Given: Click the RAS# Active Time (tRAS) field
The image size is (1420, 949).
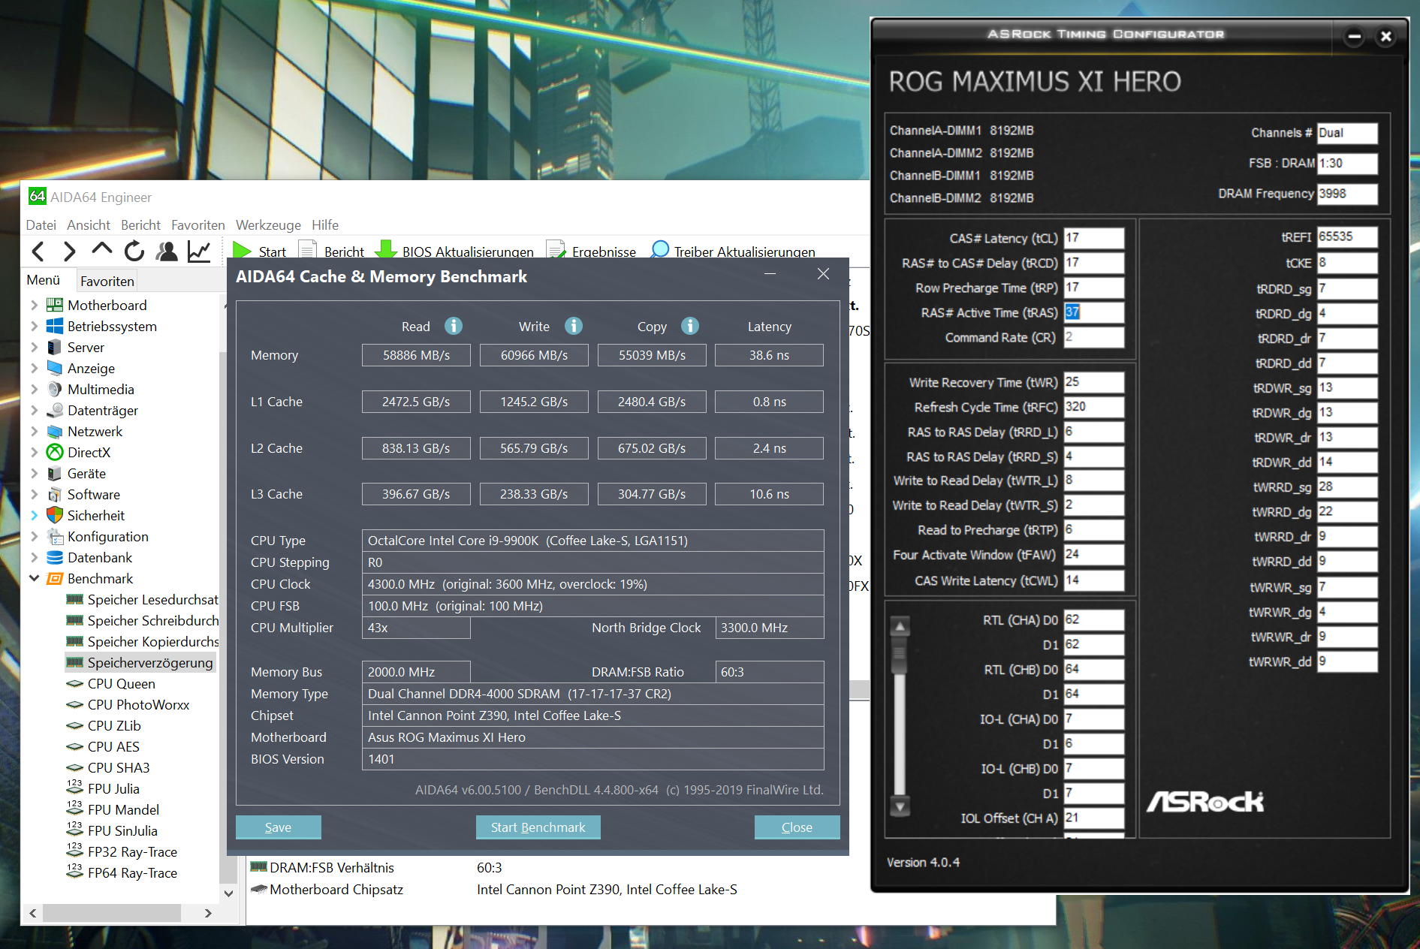Looking at the screenshot, I should tap(1094, 312).
